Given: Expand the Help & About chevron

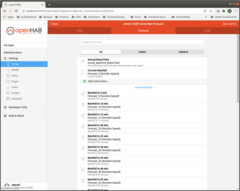Looking at the screenshot, I should coord(44,116).
